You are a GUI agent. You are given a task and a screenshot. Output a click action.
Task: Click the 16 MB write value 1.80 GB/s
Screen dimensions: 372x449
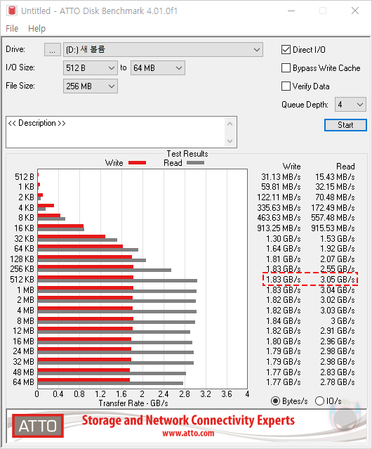pyautogui.click(x=284, y=341)
